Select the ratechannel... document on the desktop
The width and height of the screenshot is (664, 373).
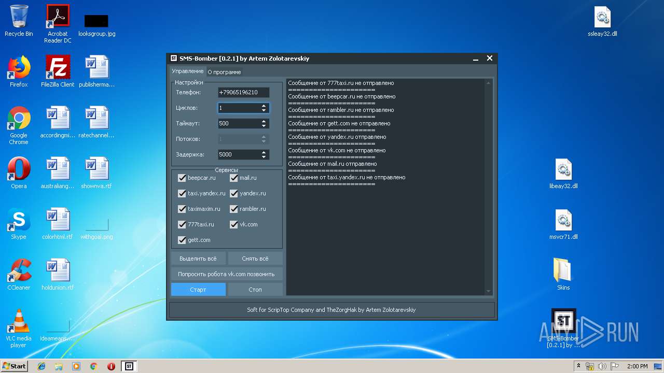tap(96, 122)
